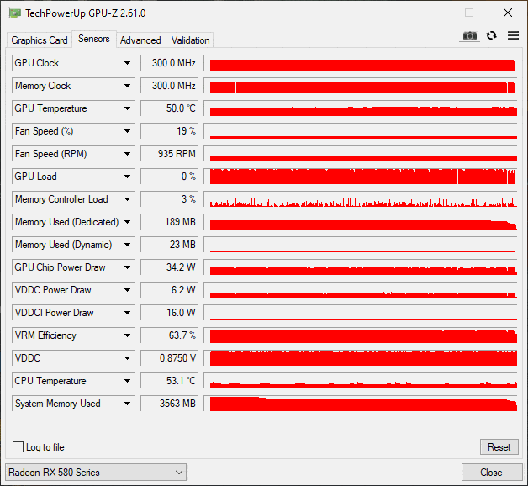Click the 6.2 W VDDC power value

click(169, 290)
